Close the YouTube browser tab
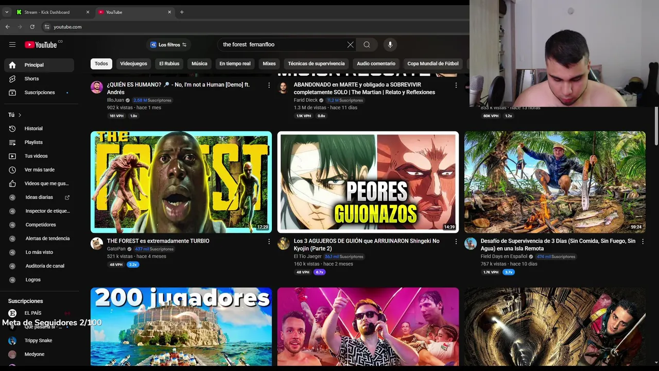The width and height of the screenshot is (659, 371). coord(169,12)
